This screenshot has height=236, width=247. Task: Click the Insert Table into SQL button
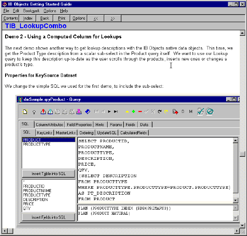pyautogui.click(x=49, y=174)
